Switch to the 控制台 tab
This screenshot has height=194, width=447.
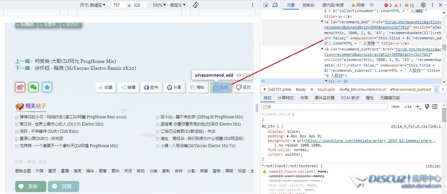click(308, 5)
